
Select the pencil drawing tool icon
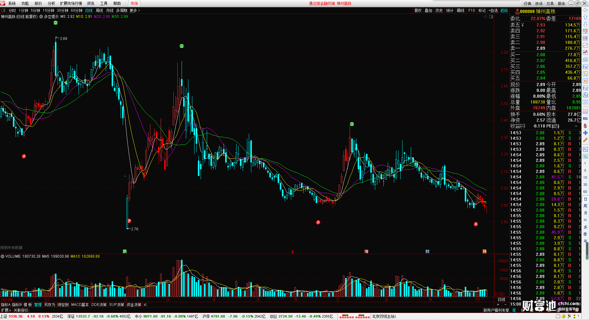(x=585, y=140)
